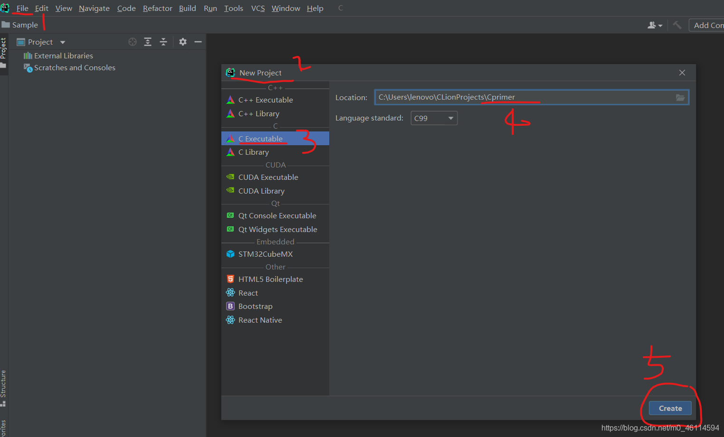Select CUDA Executable project type
This screenshot has height=437, width=724.
(x=275, y=177)
